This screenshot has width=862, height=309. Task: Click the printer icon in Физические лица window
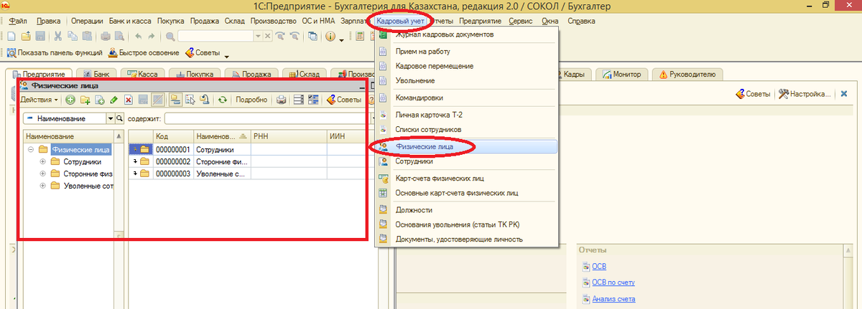tap(282, 100)
